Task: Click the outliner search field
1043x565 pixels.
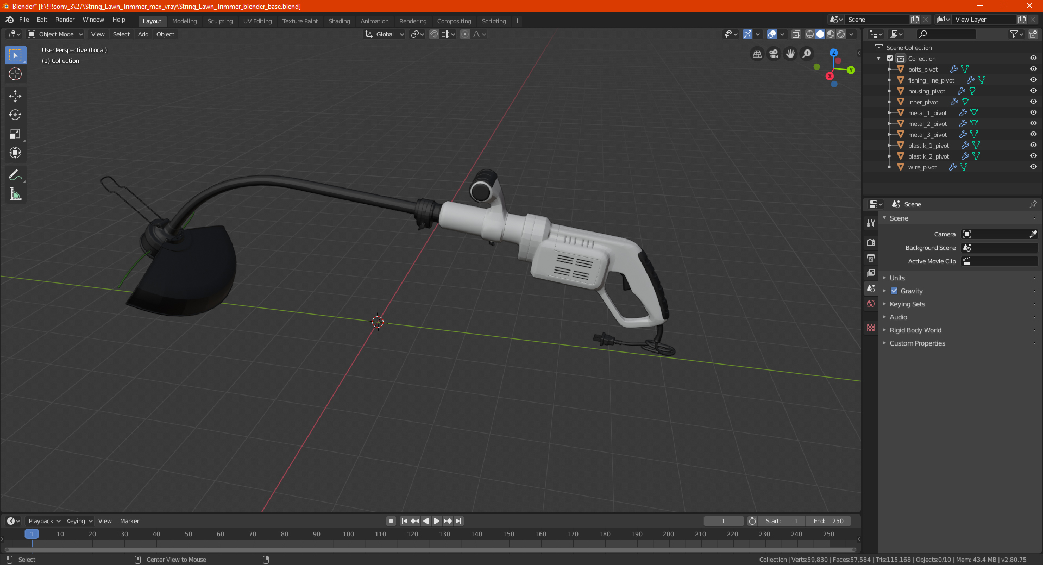Action: point(946,34)
